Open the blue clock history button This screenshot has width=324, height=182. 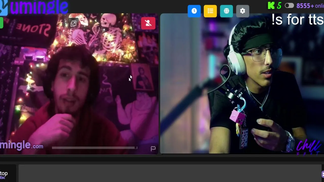(x=194, y=11)
